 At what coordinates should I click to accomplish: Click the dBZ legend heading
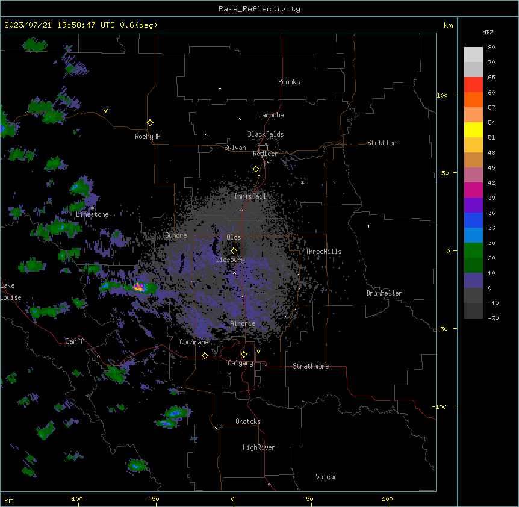(x=488, y=32)
